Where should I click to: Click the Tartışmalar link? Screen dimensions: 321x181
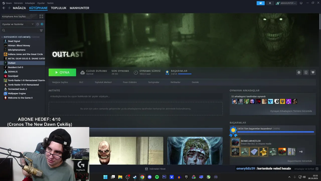[153, 82]
